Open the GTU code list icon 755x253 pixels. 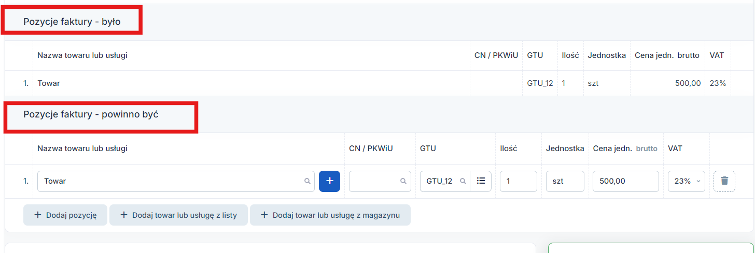coord(481,181)
